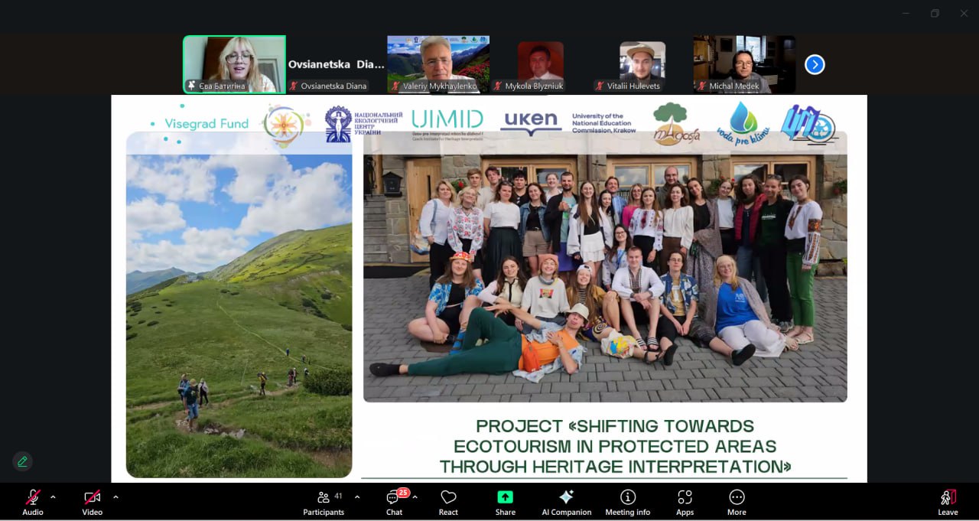Open the Apps menu

[685, 501]
